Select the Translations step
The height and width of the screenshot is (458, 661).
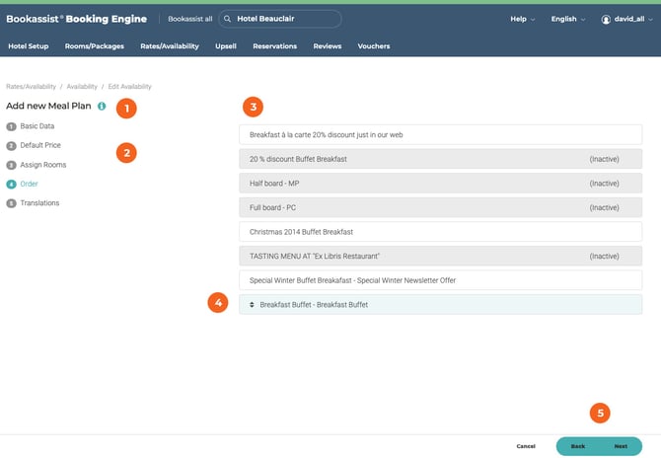point(39,203)
